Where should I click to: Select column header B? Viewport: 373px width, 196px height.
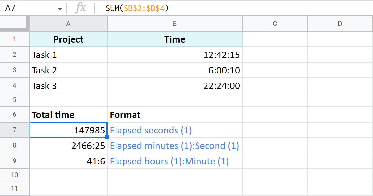[x=175, y=23]
